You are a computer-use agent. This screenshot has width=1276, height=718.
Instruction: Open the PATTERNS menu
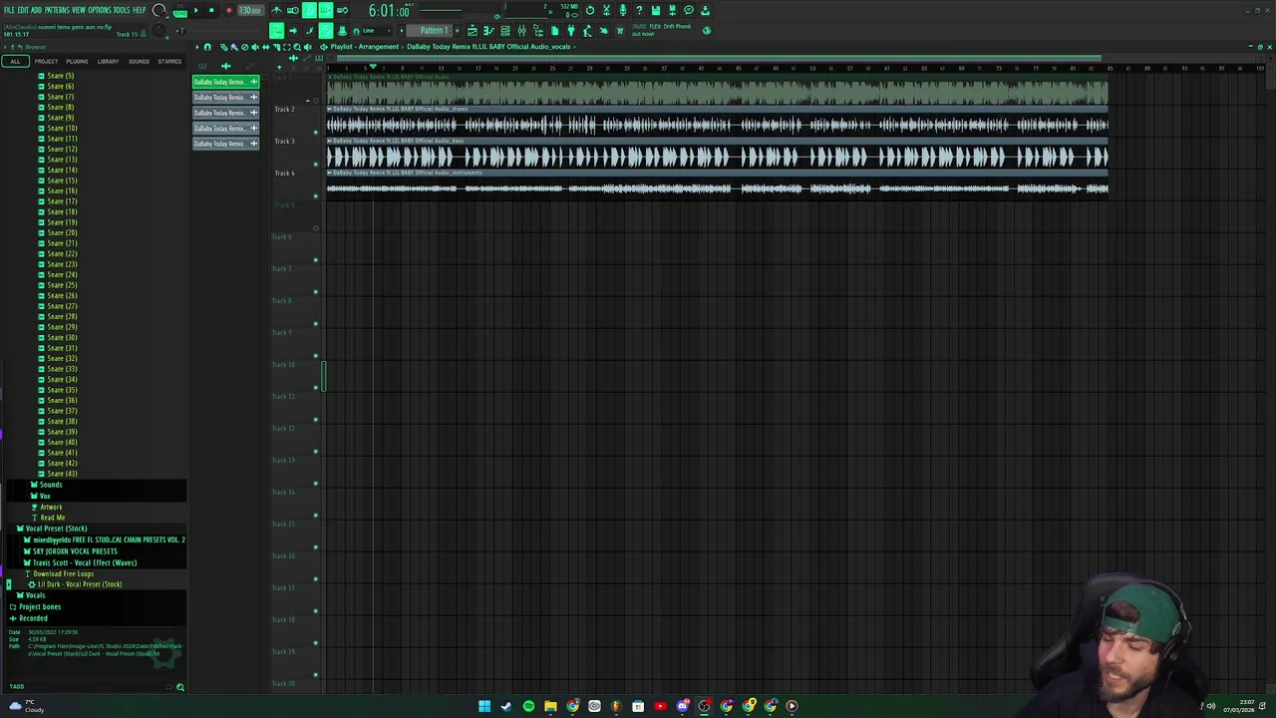click(56, 10)
